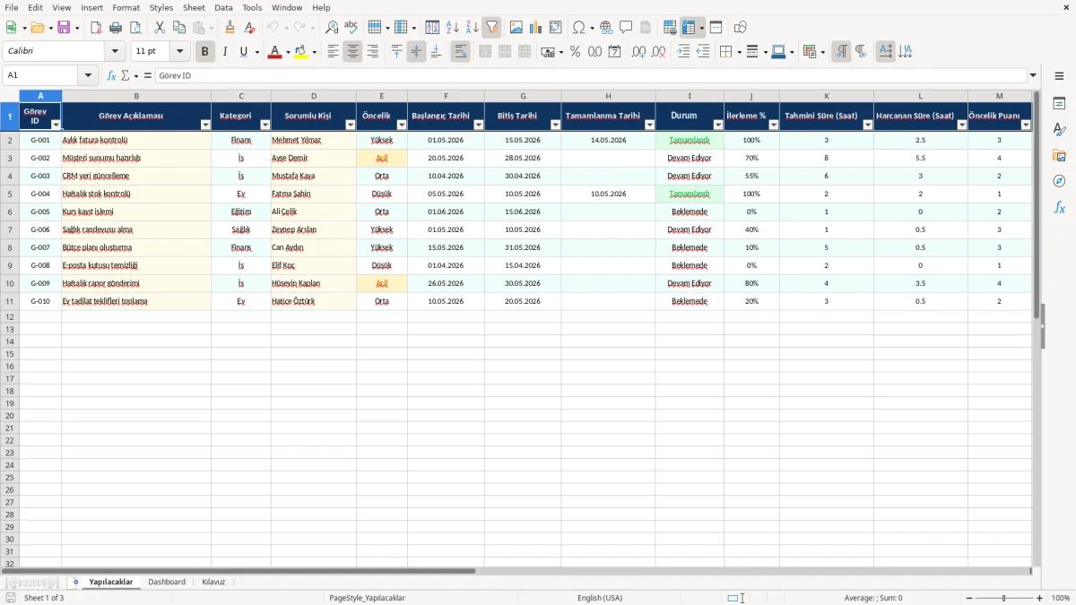Viewport: 1076px width, 605px height.
Task: Toggle Wrap Text
Action: coord(460,52)
